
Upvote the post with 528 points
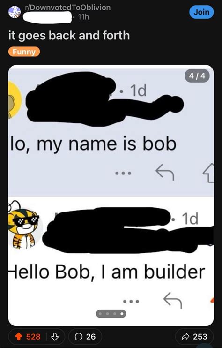[x=19, y=337]
